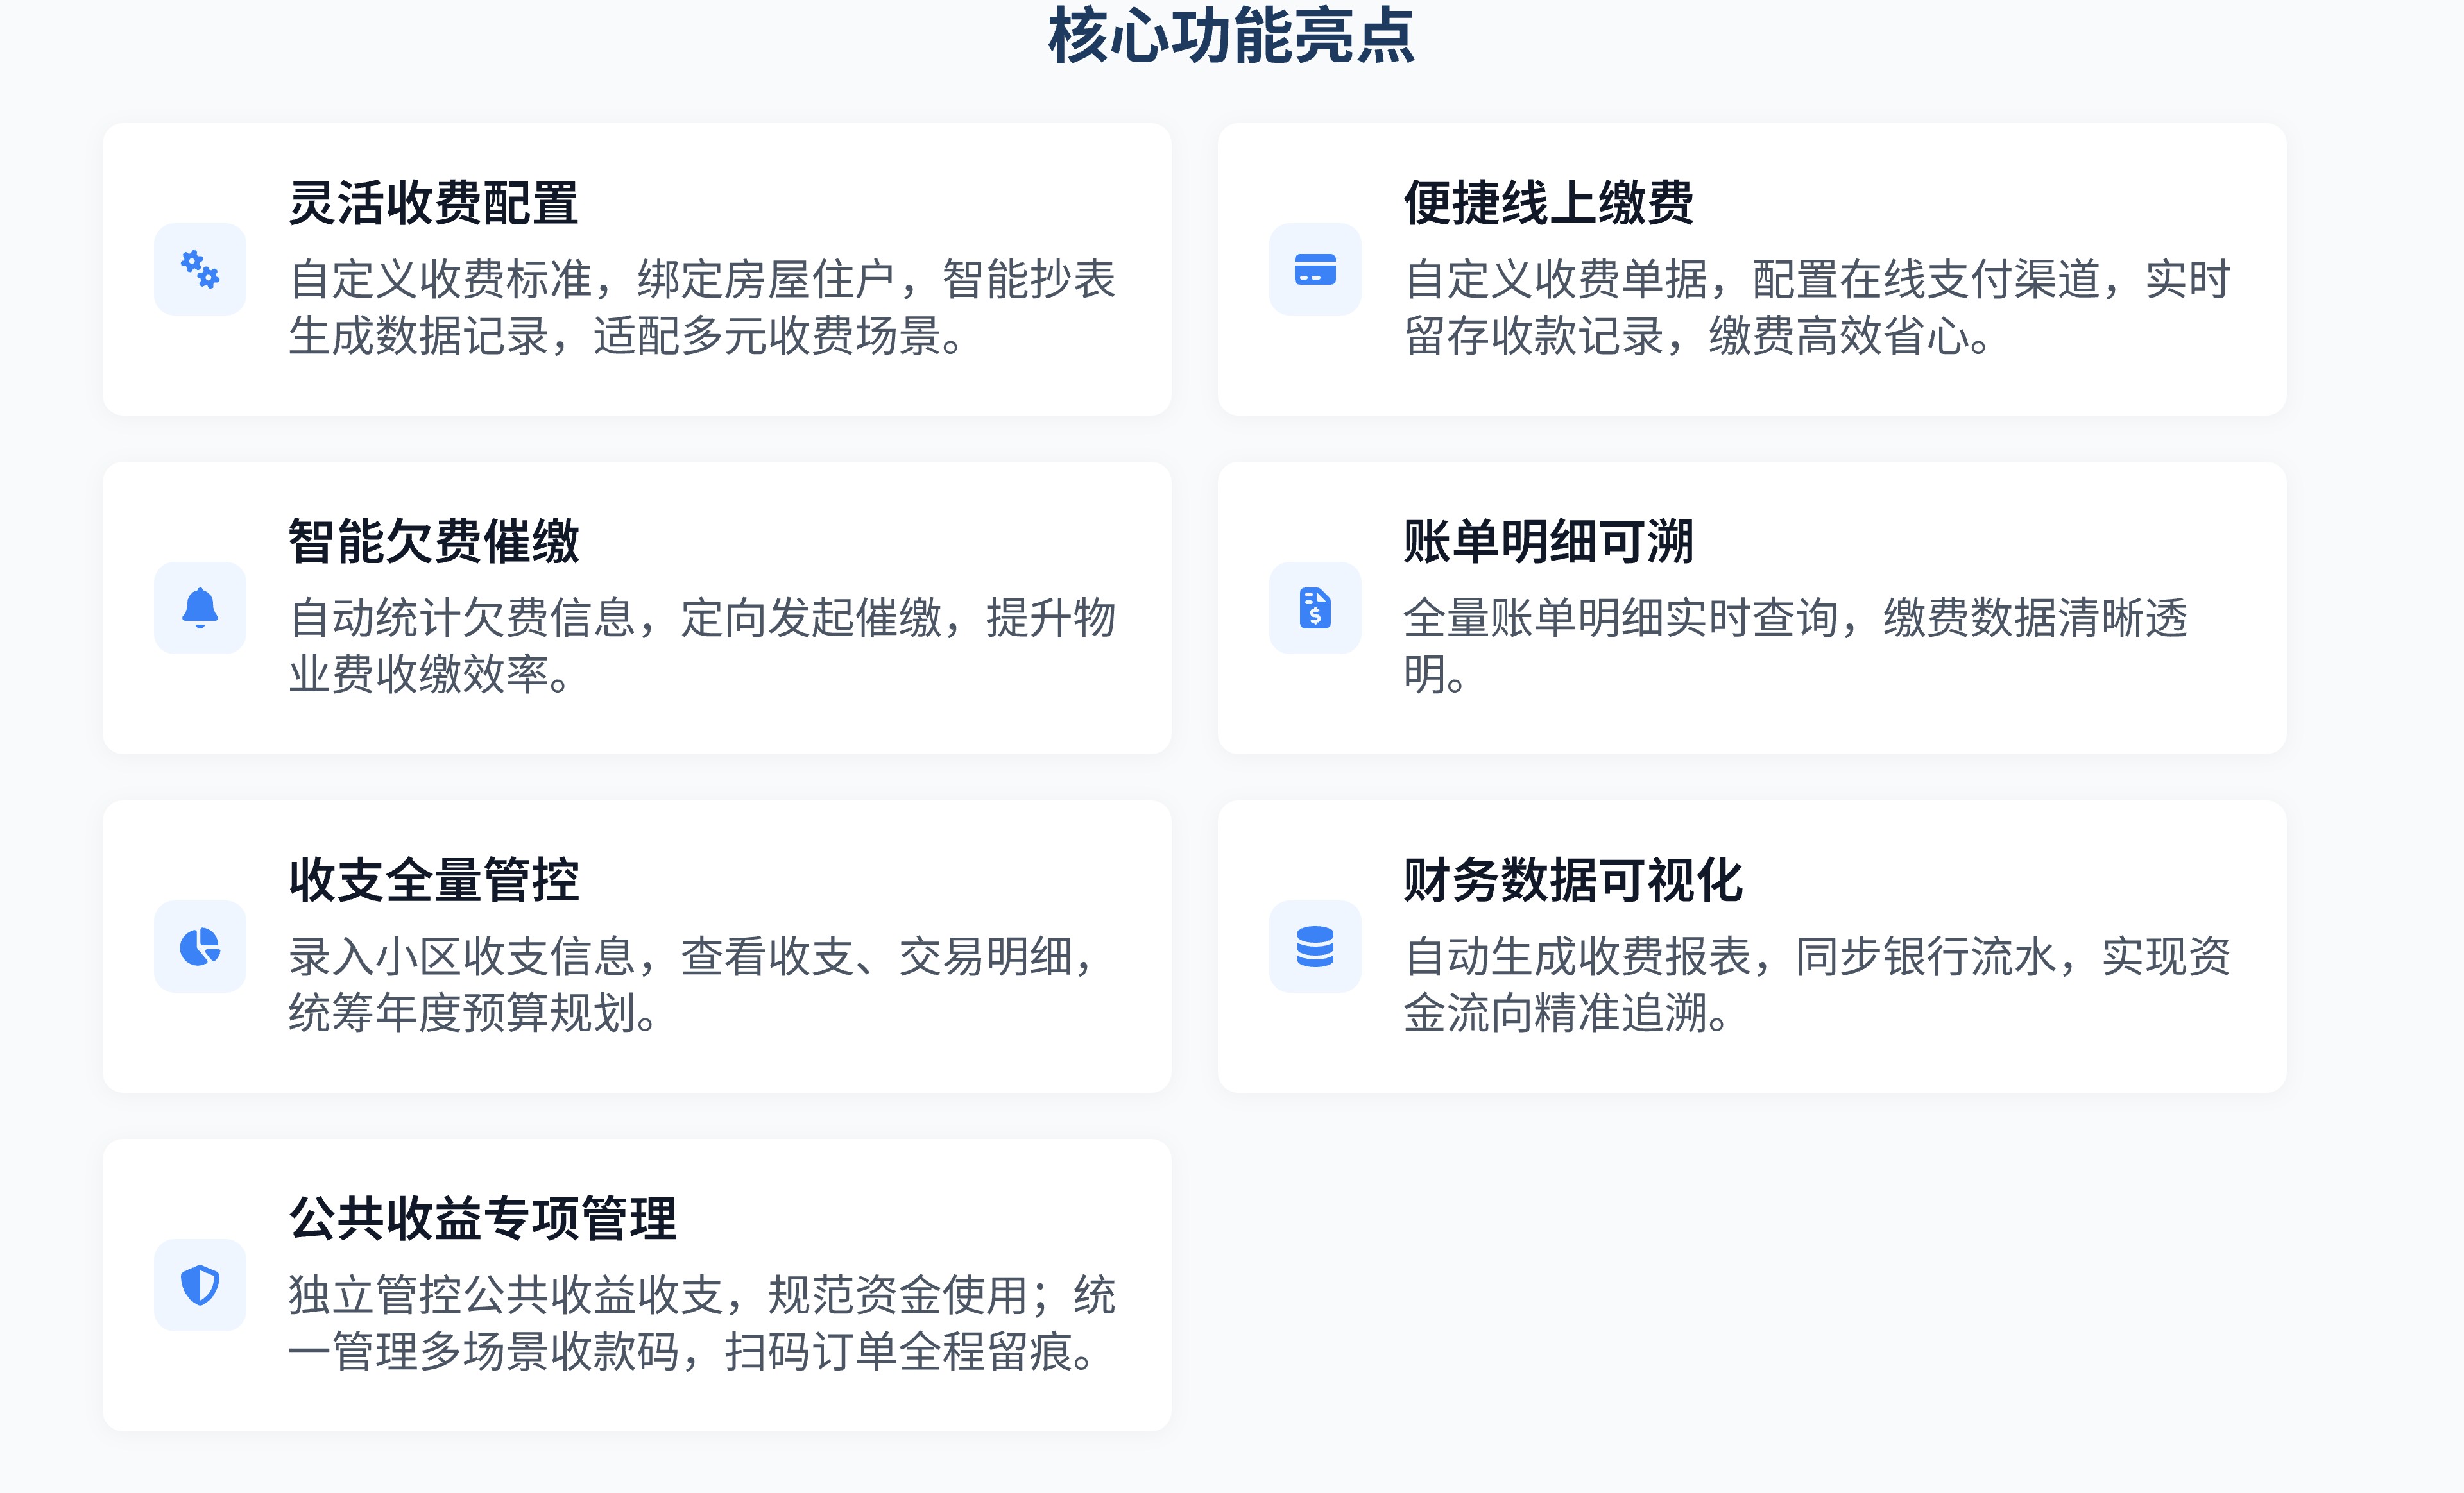Click description text starting 自定义收费单据
Image resolution: width=2464 pixels, height=1493 pixels.
[x=1817, y=308]
